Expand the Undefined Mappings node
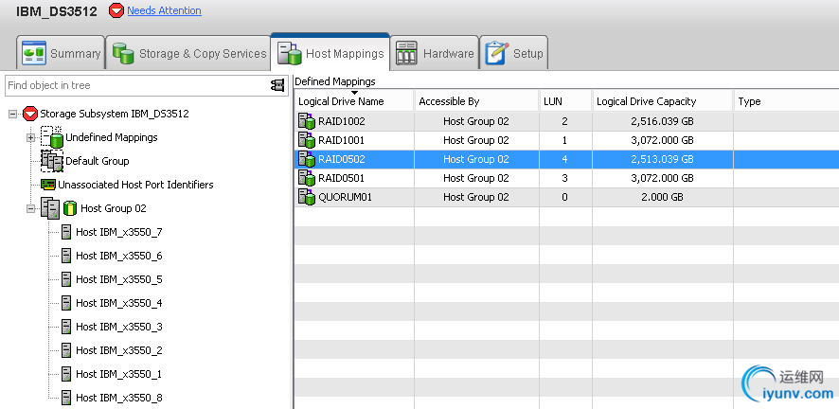The image size is (839, 409). [30, 137]
